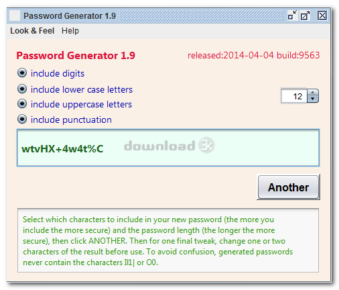The width and height of the screenshot is (339, 290).
Task: Click the password length field showing 12
Action: point(294,96)
